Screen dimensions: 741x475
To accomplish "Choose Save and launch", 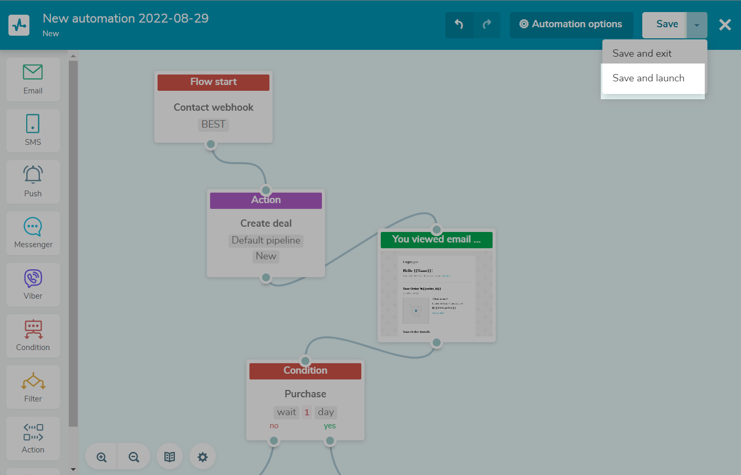I will [649, 78].
